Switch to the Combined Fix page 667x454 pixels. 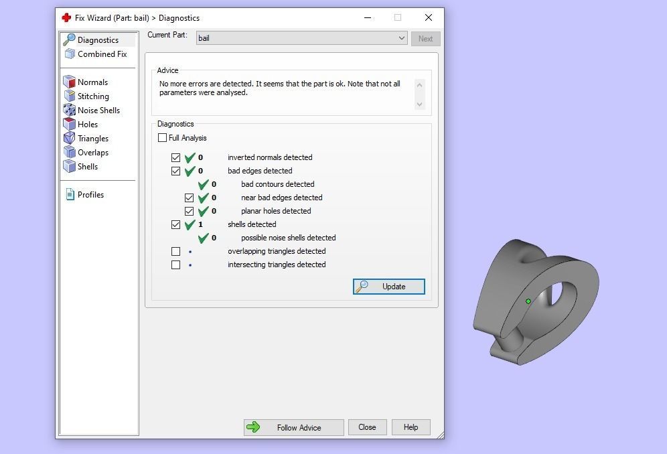click(102, 54)
